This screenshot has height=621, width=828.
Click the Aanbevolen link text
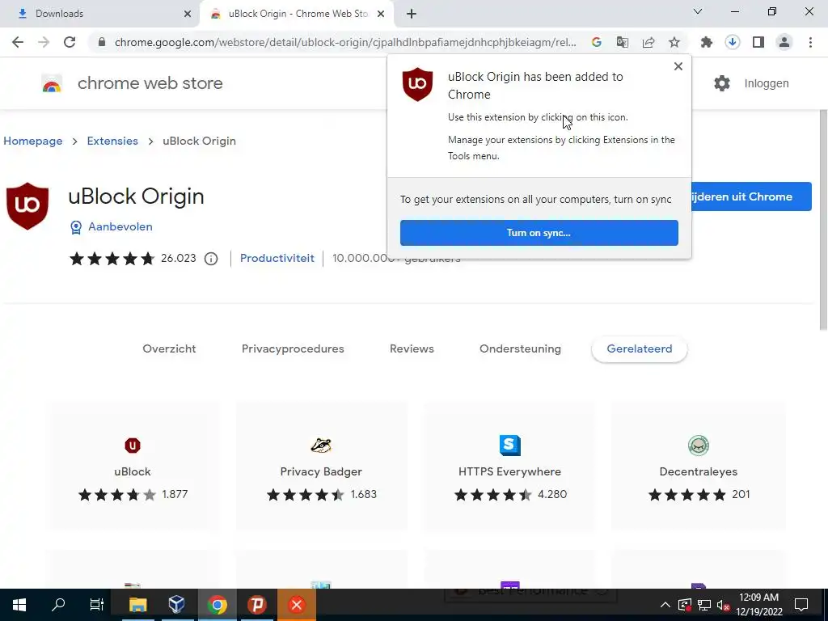pos(120,226)
